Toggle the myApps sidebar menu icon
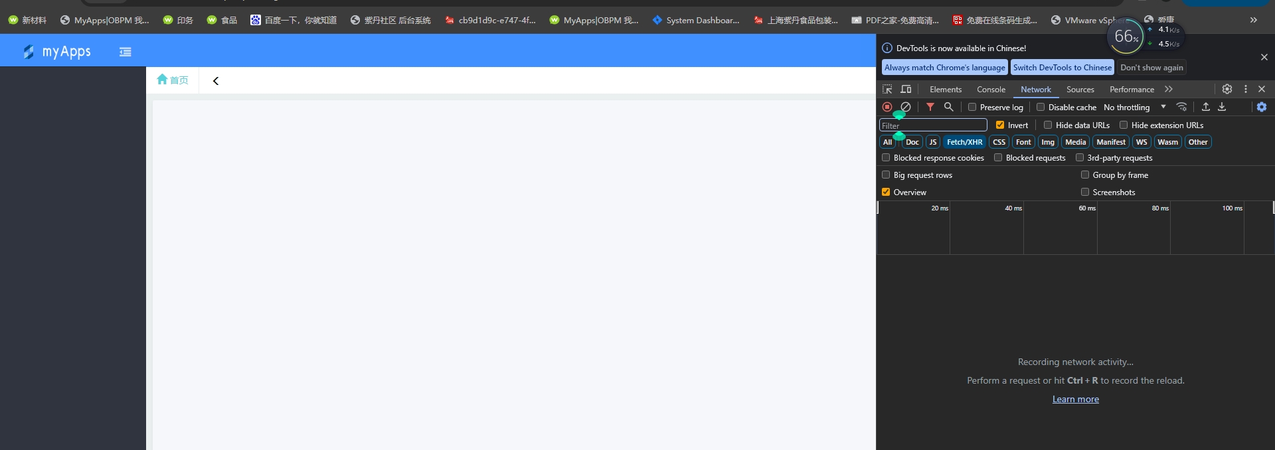This screenshot has width=1275, height=450. [x=125, y=52]
